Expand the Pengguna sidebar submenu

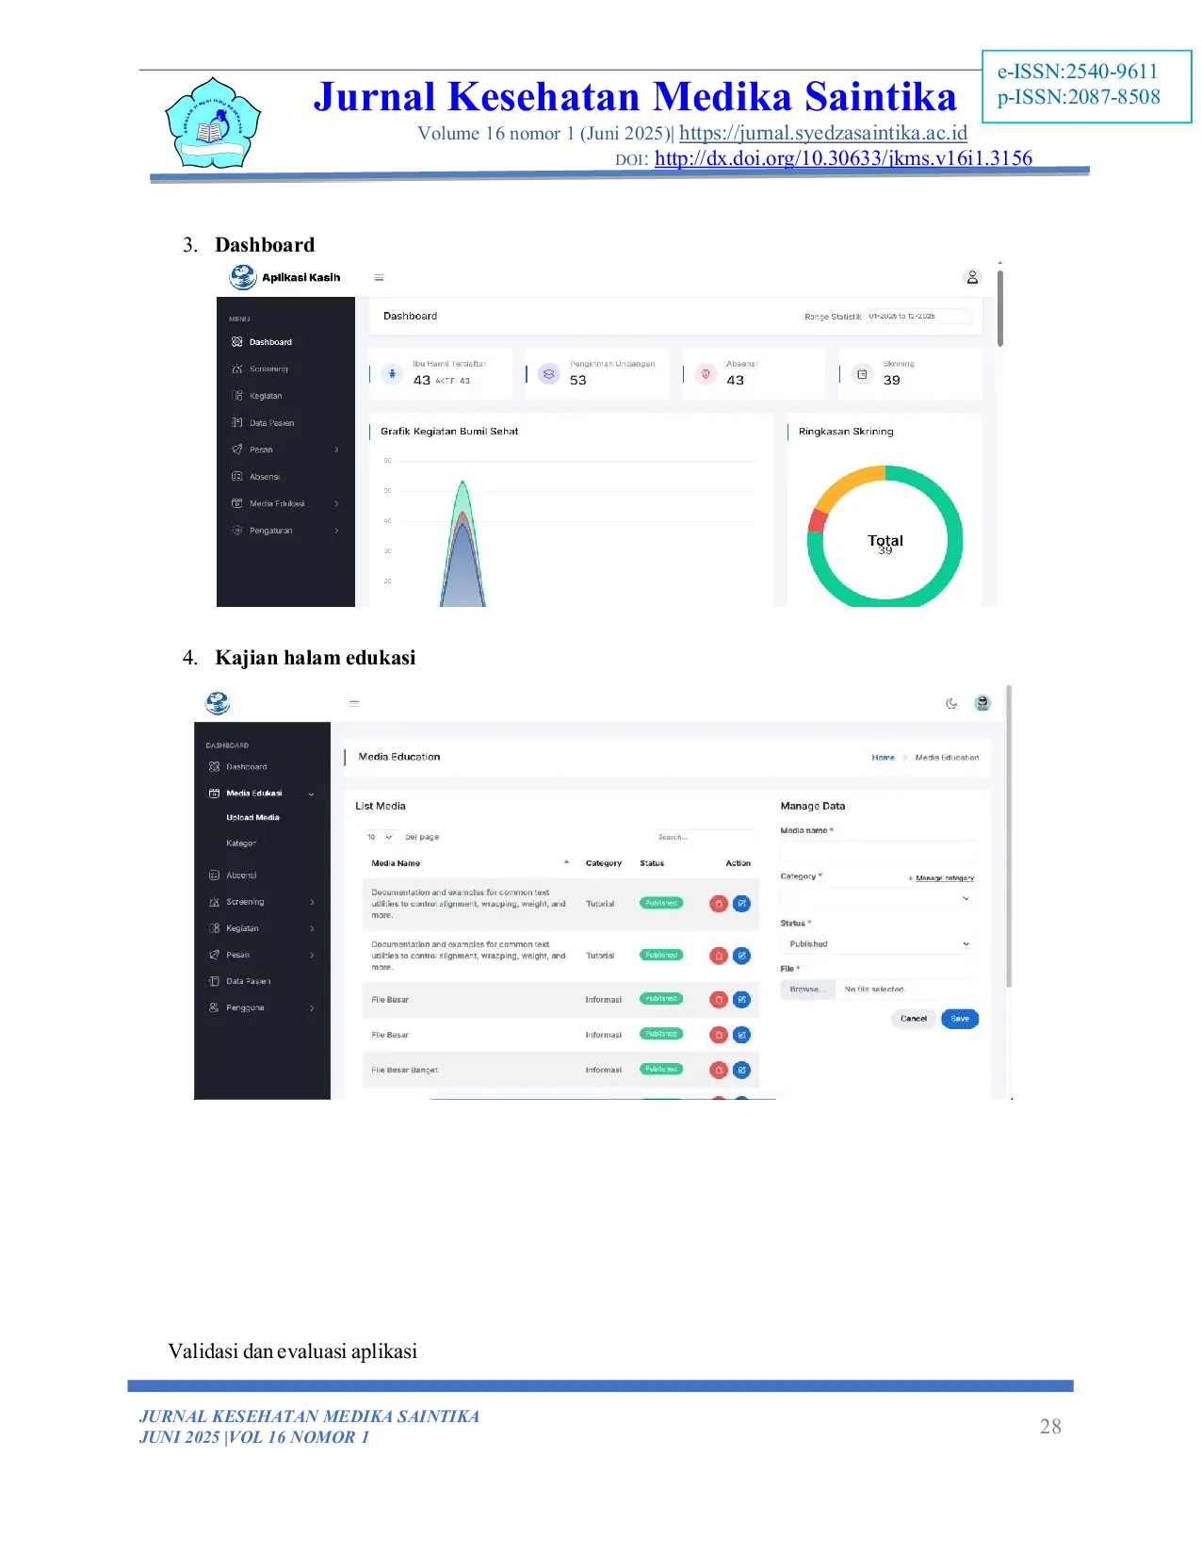[x=312, y=1008]
